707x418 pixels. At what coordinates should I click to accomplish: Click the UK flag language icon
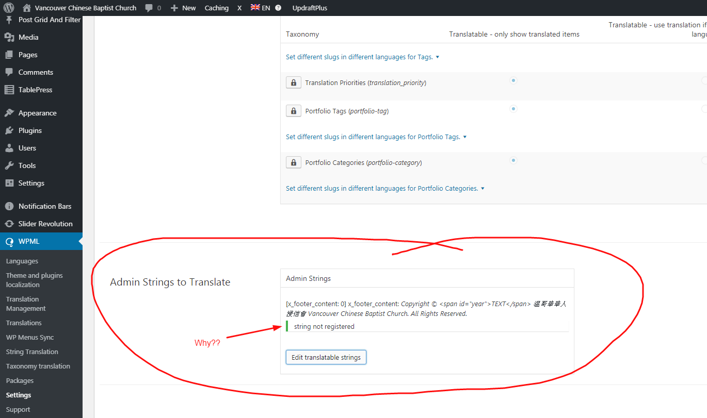(x=255, y=8)
